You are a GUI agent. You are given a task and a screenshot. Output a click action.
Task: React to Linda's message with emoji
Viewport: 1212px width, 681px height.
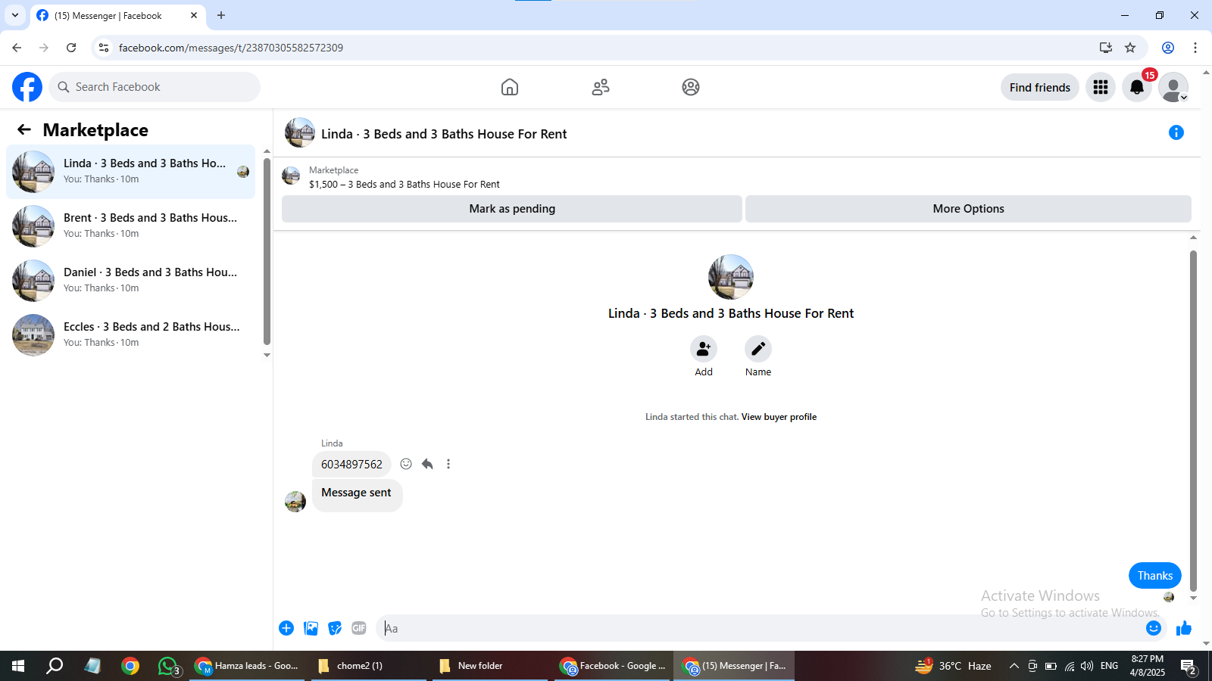click(406, 464)
